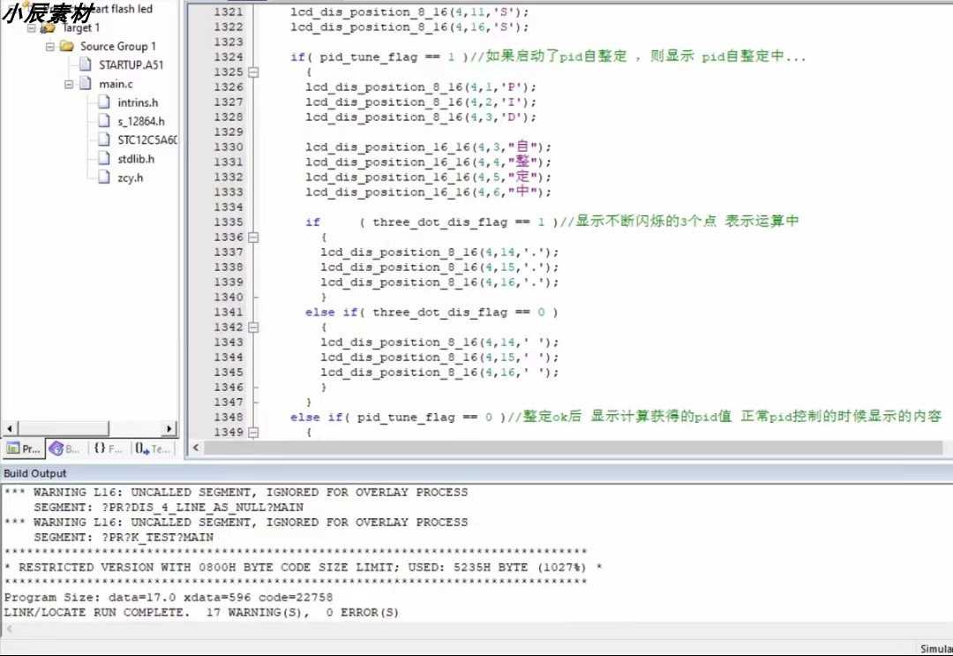Collapse code block at line 1336
Screen dimensions: 953x656
click(253, 238)
